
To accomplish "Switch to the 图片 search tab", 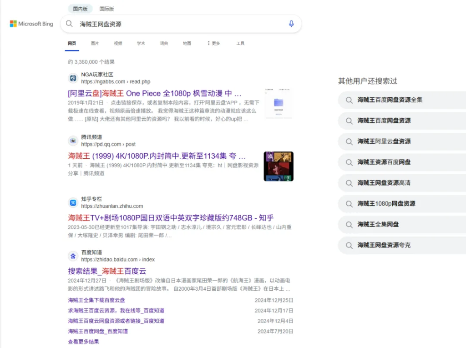I will click(95, 43).
